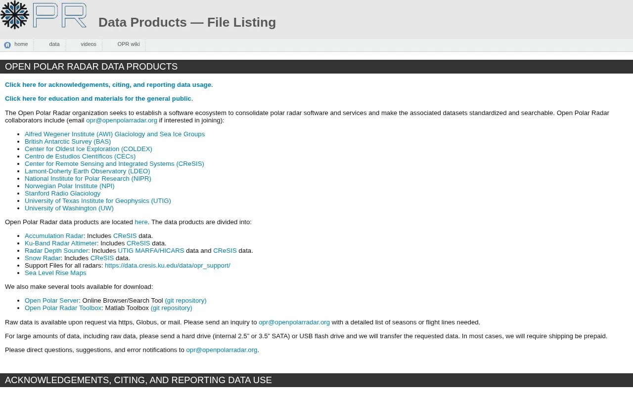This screenshot has width=633, height=395.
Task: Open the videos menu item
Action: 89,44
